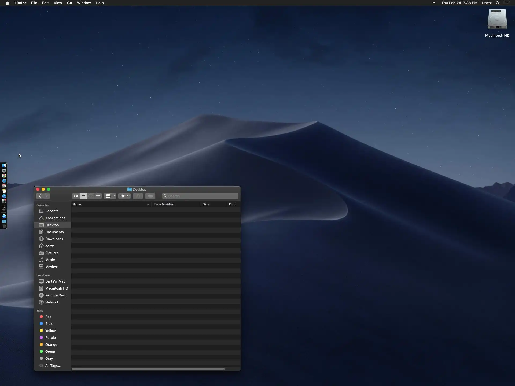Click the Name column sort arrow
The width and height of the screenshot is (515, 386).
click(148, 204)
